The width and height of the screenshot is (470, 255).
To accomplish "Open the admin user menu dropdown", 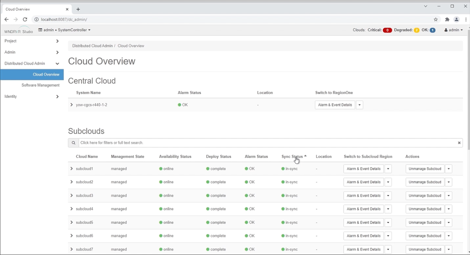I will (453, 30).
